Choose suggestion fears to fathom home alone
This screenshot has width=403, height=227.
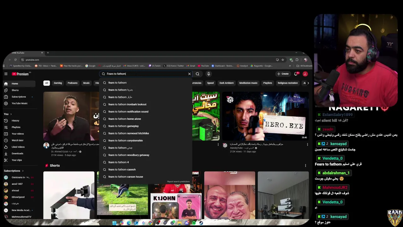pyautogui.click(x=145, y=119)
